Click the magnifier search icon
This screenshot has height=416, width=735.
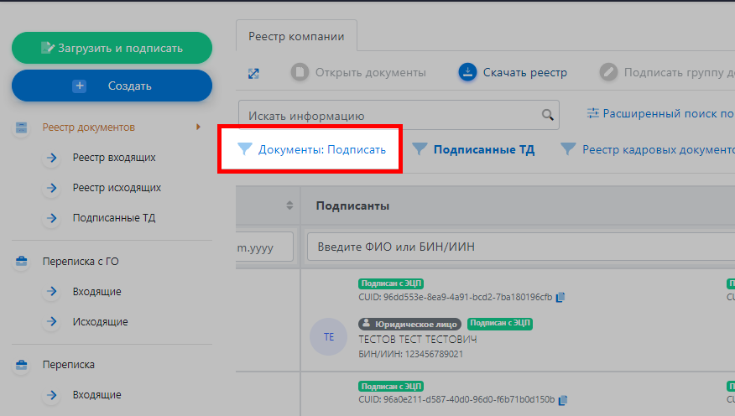pyautogui.click(x=548, y=115)
